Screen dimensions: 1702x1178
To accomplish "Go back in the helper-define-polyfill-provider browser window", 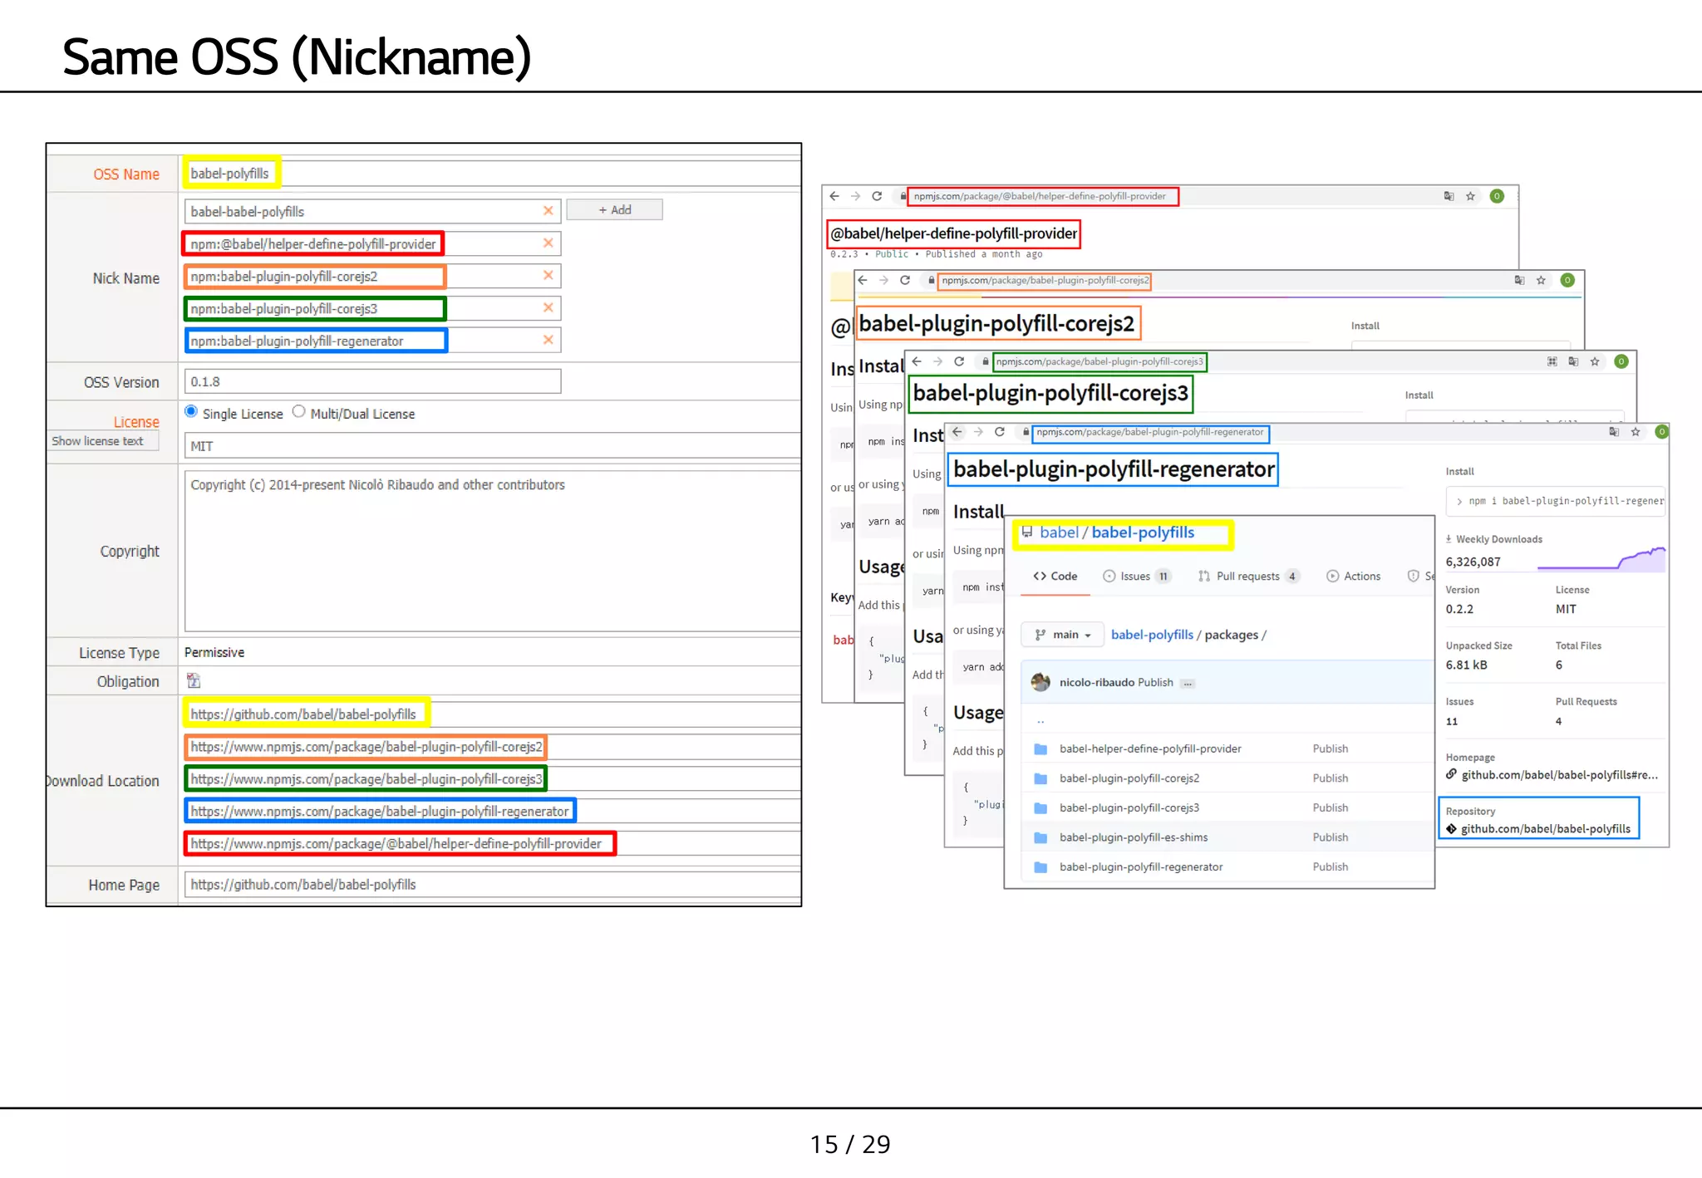I will (x=835, y=196).
